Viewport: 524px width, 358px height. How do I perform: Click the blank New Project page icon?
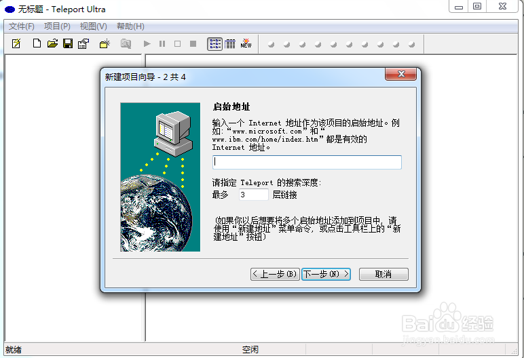(37, 43)
